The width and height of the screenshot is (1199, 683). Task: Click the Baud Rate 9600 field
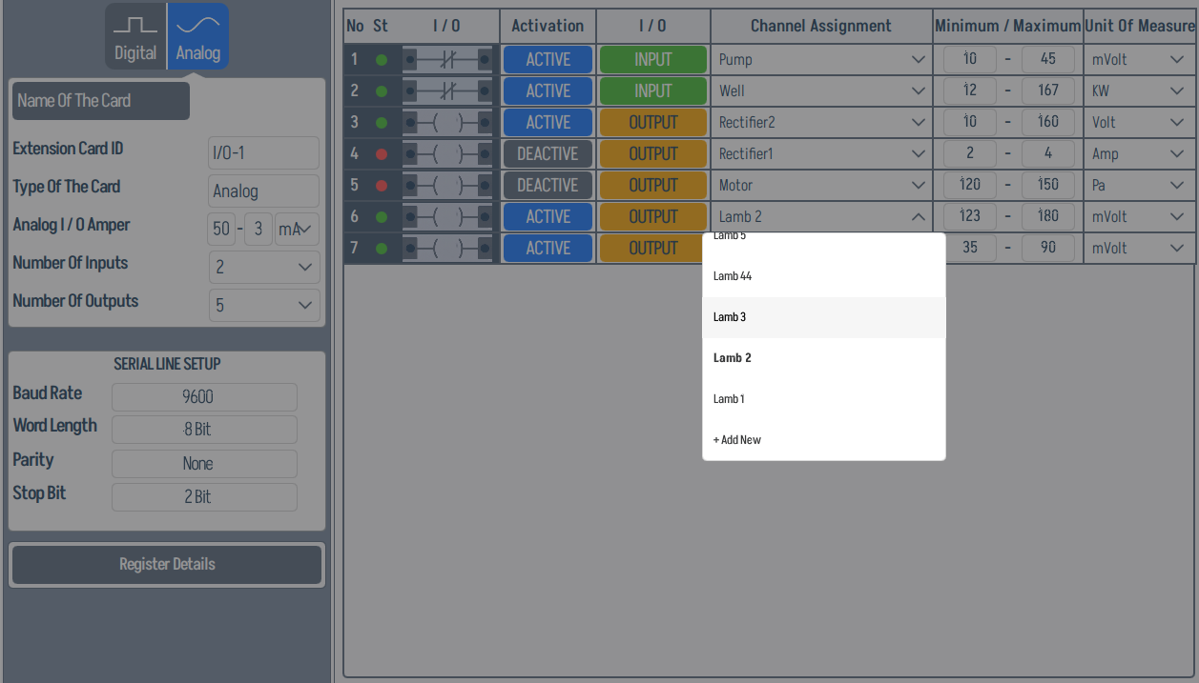pos(204,397)
